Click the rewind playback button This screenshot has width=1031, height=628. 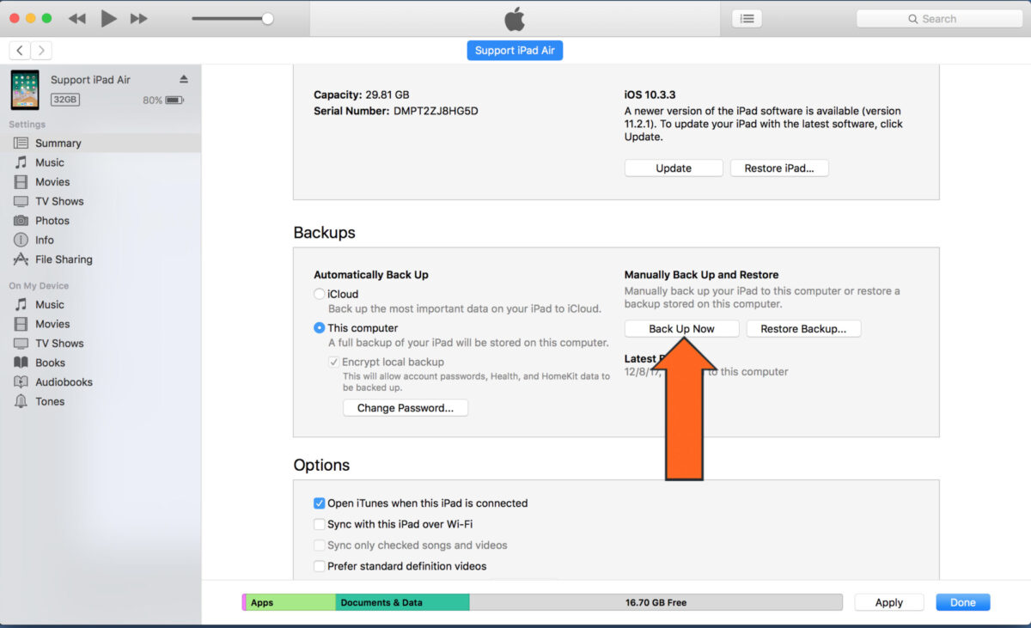[x=77, y=18]
